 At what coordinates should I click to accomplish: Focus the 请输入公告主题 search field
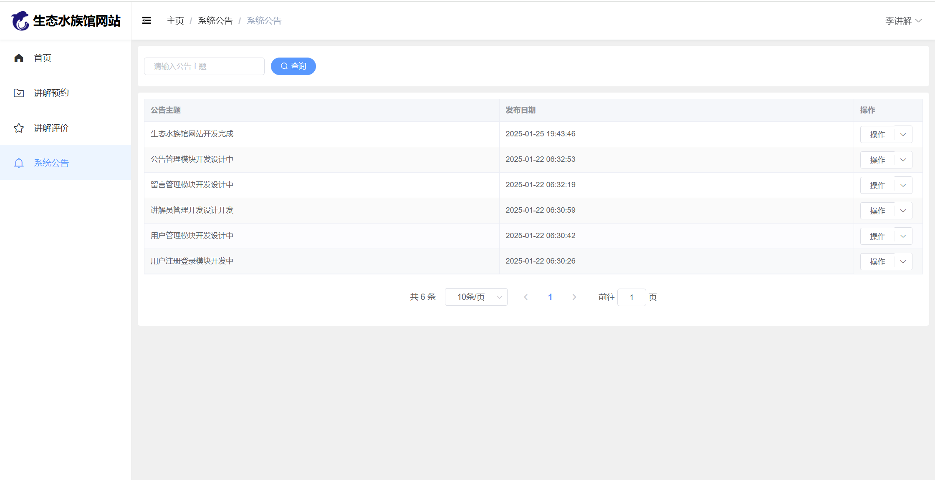tap(204, 66)
